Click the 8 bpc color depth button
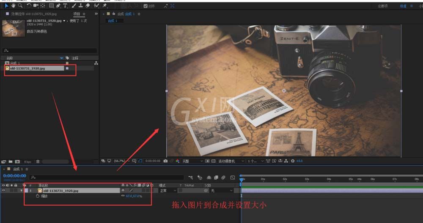The width and height of the screenshot is (423, 223). (x=28, y=162)
